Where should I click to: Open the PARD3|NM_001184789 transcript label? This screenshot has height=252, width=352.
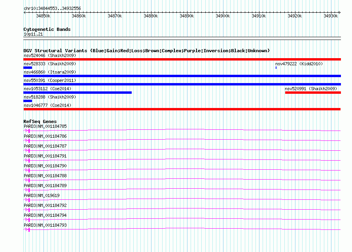click(x=45, y=186)
